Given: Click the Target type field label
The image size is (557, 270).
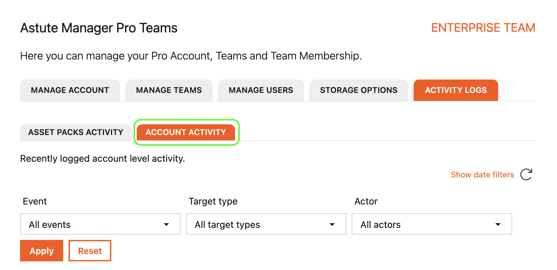Looking at the screenshot, I should click(213, 201).
